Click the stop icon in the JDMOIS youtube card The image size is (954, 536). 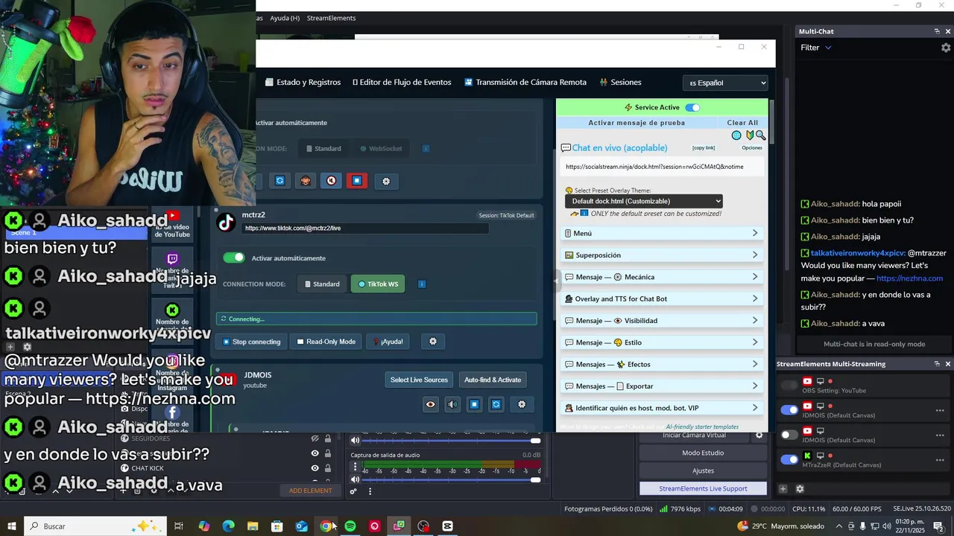474,404
